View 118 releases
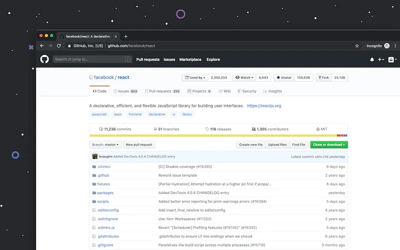Viewport: 400px width, 250px height. coord(218,129)
